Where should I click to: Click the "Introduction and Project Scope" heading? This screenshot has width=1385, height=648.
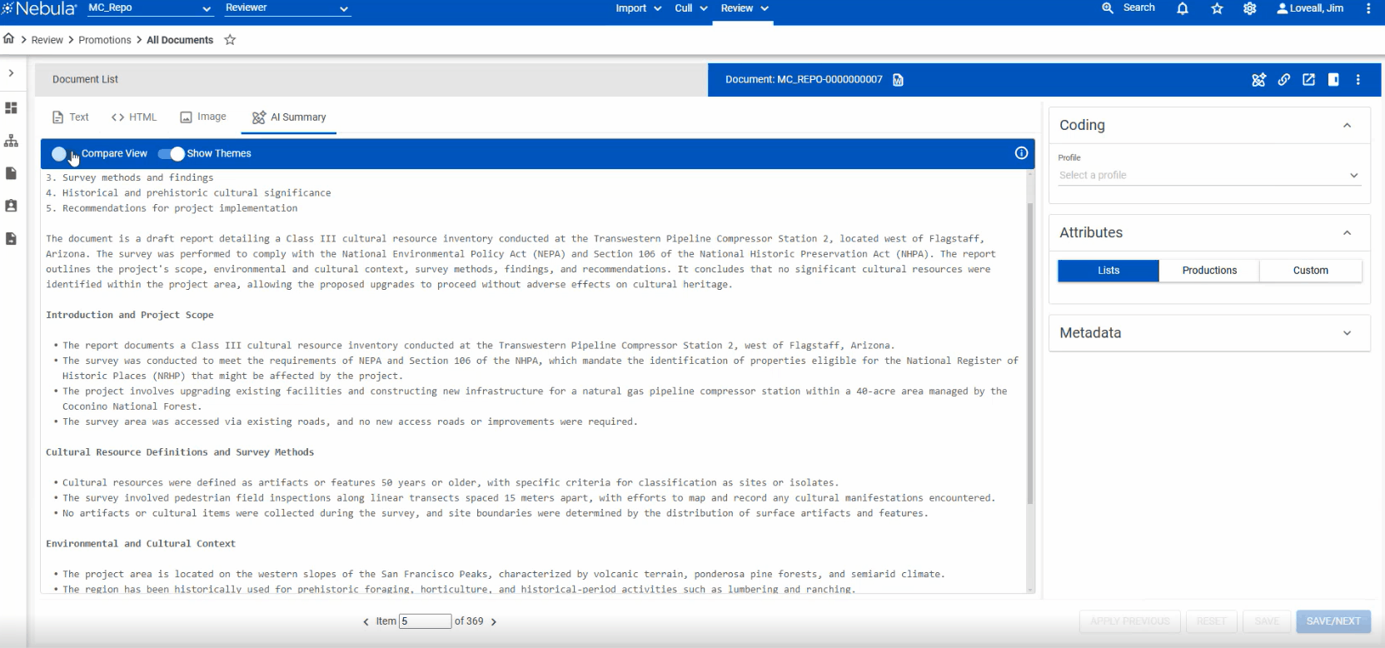click(x=130, y=316)
